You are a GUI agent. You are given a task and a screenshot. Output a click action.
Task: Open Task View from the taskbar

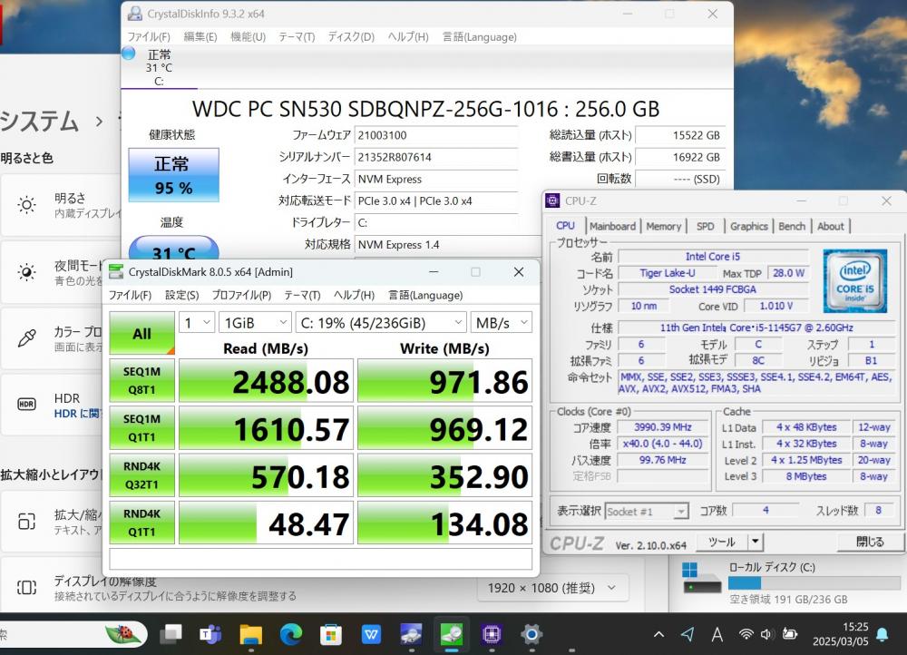tap(171, 634)
